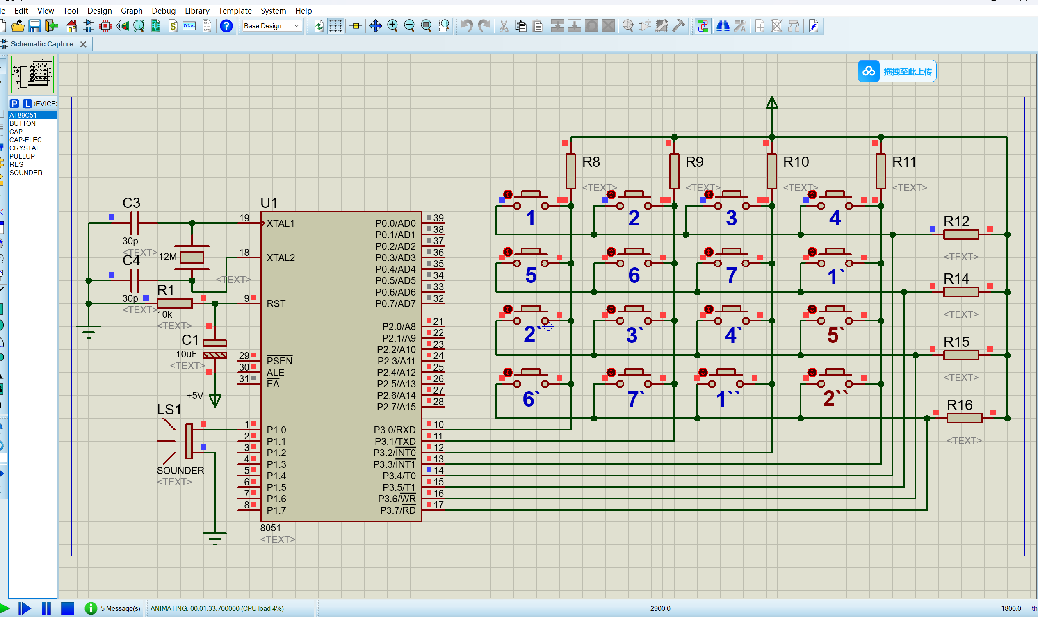Toggle the state of button 4
This screenshot has width=1038, height=617.
tap(812, 194)
